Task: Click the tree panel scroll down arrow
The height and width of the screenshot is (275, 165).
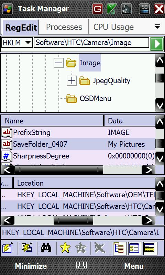Action: [x=160, y=105]
